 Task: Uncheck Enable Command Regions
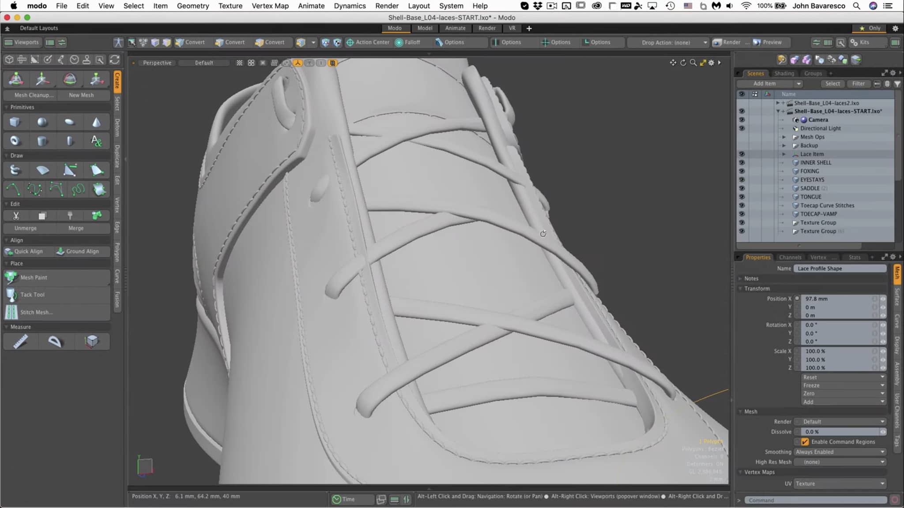(805, 442)
